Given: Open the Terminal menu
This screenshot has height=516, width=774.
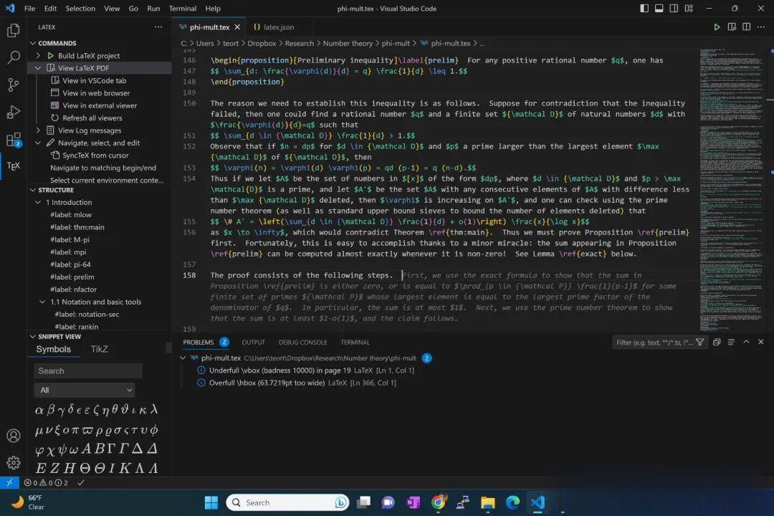Looking at the screenshot, I should (x=183, y=9).
